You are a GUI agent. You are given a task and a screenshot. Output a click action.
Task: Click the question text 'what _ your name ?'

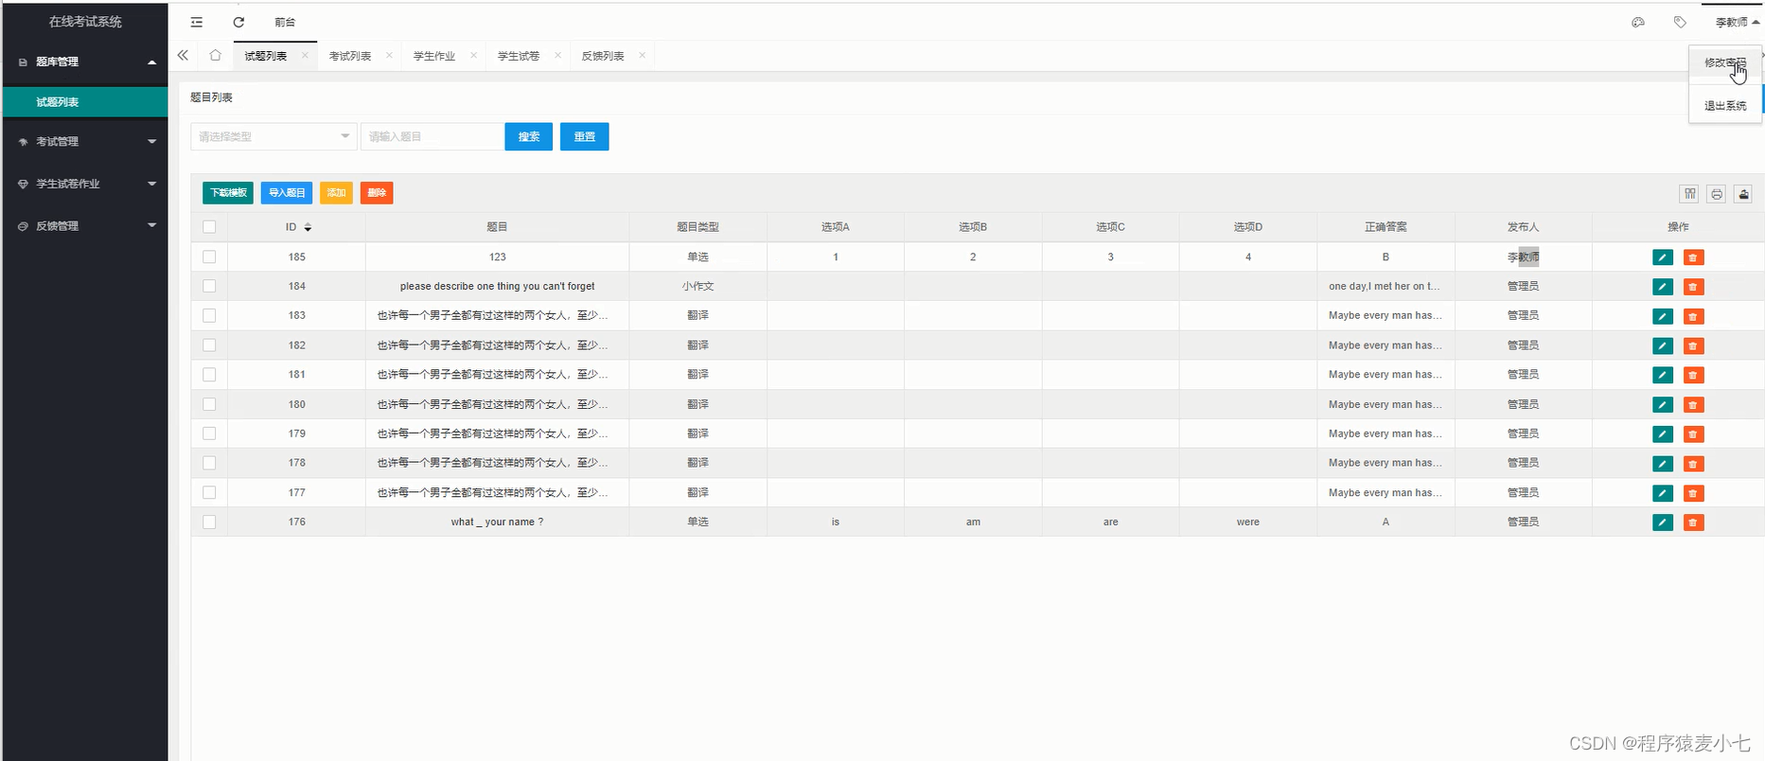497,522
